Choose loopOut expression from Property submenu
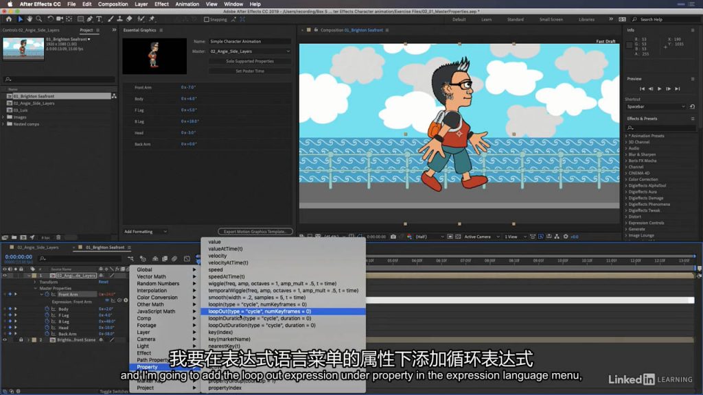This screenshot has height=395, width=703. click(x=283, y=311)
